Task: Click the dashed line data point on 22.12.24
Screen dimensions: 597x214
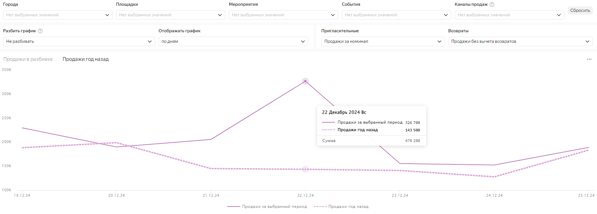Action: pyautogui.click(x=305, y=169)
